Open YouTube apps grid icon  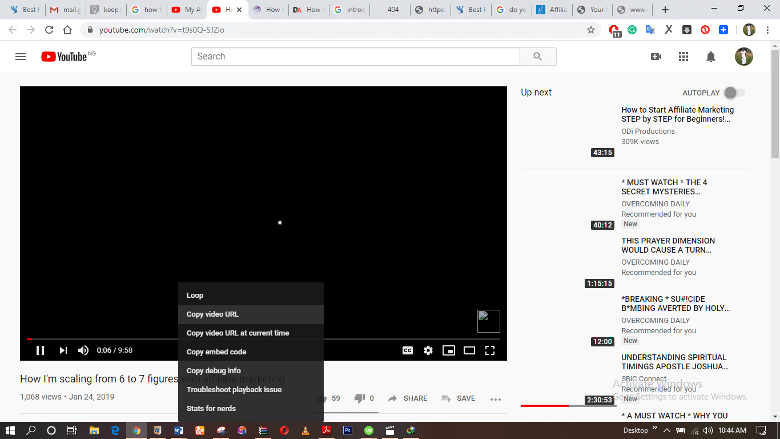[683, 57]
